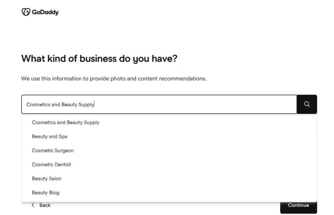
Task: Pick 'Cosmetic Surgeon' from the list
Action: coord(53,150)
